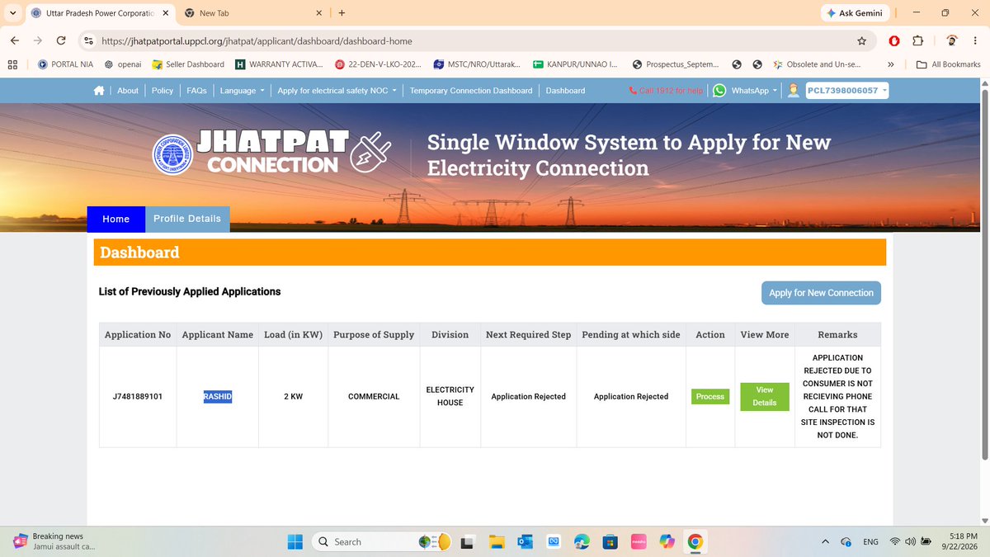
Task: Click Apply for New Connection button
Action: tap(821, 293)
